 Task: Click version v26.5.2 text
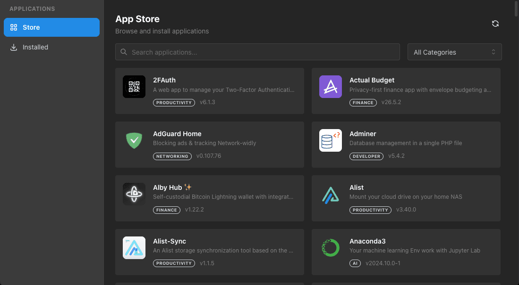click(391, 102)
